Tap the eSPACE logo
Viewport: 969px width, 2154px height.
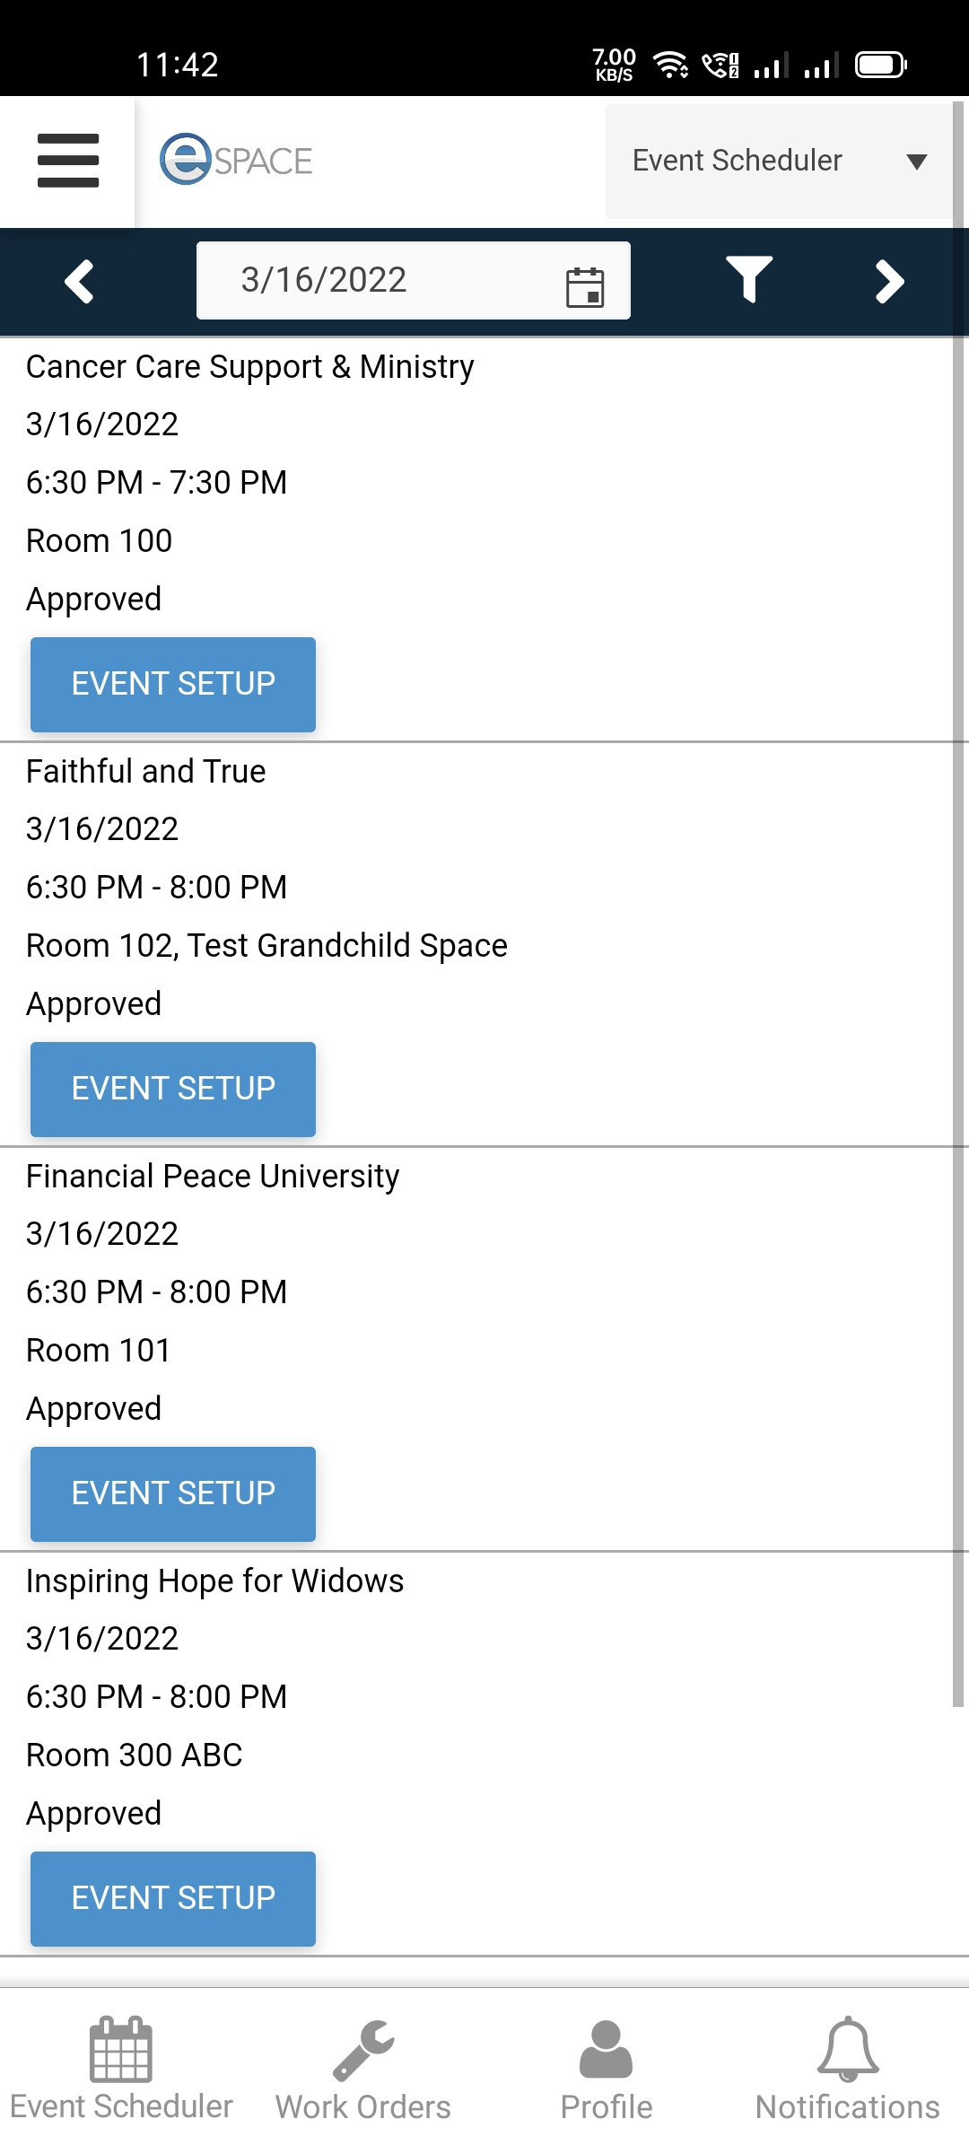pyautogui.click(x=236, y=161)
